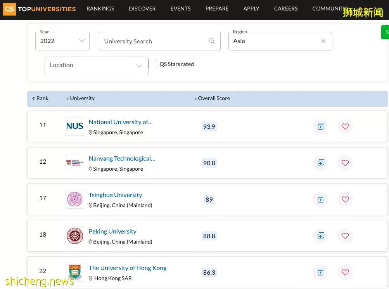The height and width of the screenshot is (289, 389).
Task: Open the Year 2022 dropdown
Action: [x=62, y=41]
